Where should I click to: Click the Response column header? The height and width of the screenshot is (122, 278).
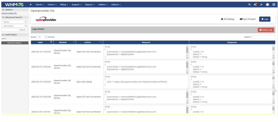[x=232, y=42]
